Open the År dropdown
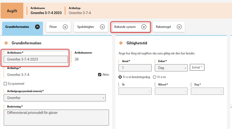 (135, 91)
